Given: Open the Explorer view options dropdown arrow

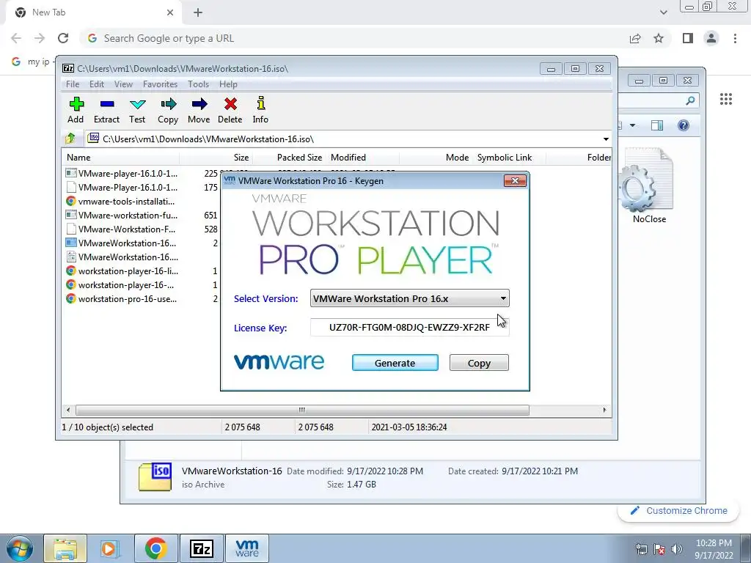Looking at the screenshot, I should click(632, 125).
